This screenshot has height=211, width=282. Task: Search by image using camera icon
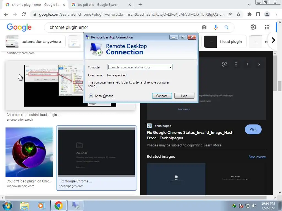204,27
